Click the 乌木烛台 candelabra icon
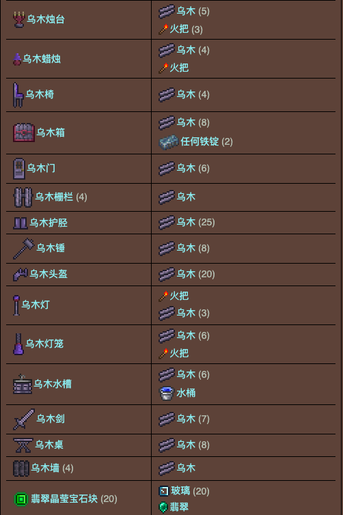This screenshot has height=515, width=343. [19, 19]
